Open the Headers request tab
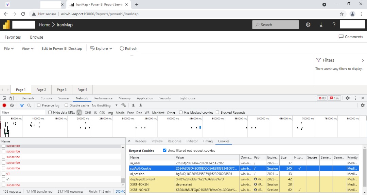The width and height of the screenshot is (367, 195). click(x=140, y=141)
